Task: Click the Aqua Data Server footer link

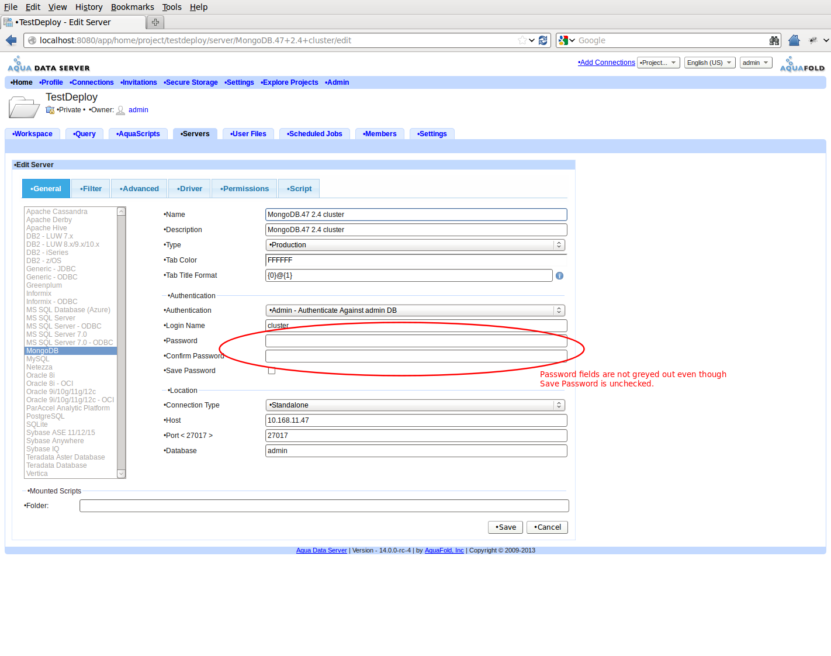Action: tap(321, 550)
